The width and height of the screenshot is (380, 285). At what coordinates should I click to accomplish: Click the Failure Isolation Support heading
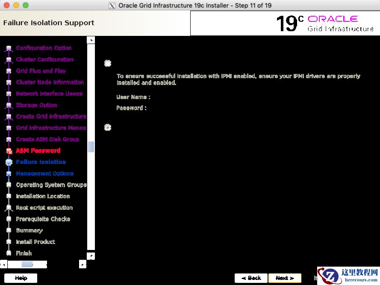point(49,23)
